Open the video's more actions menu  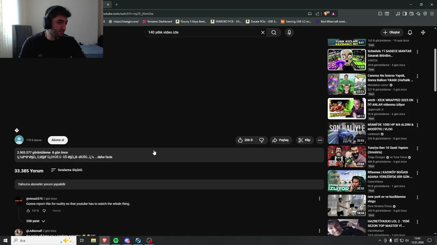tap(320, 140)
